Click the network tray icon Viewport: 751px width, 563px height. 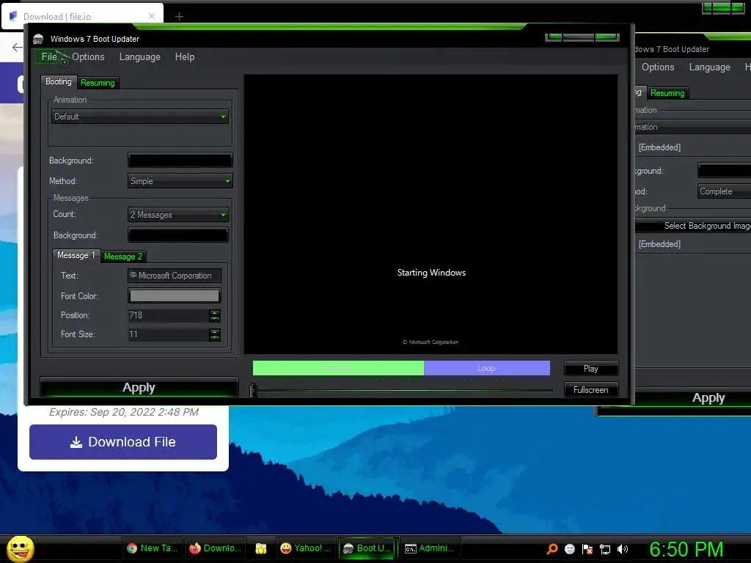click(x=605, y=549)
